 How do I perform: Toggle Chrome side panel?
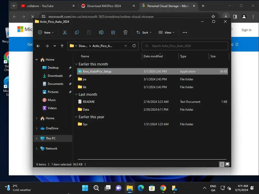click(x=235, y=17)
